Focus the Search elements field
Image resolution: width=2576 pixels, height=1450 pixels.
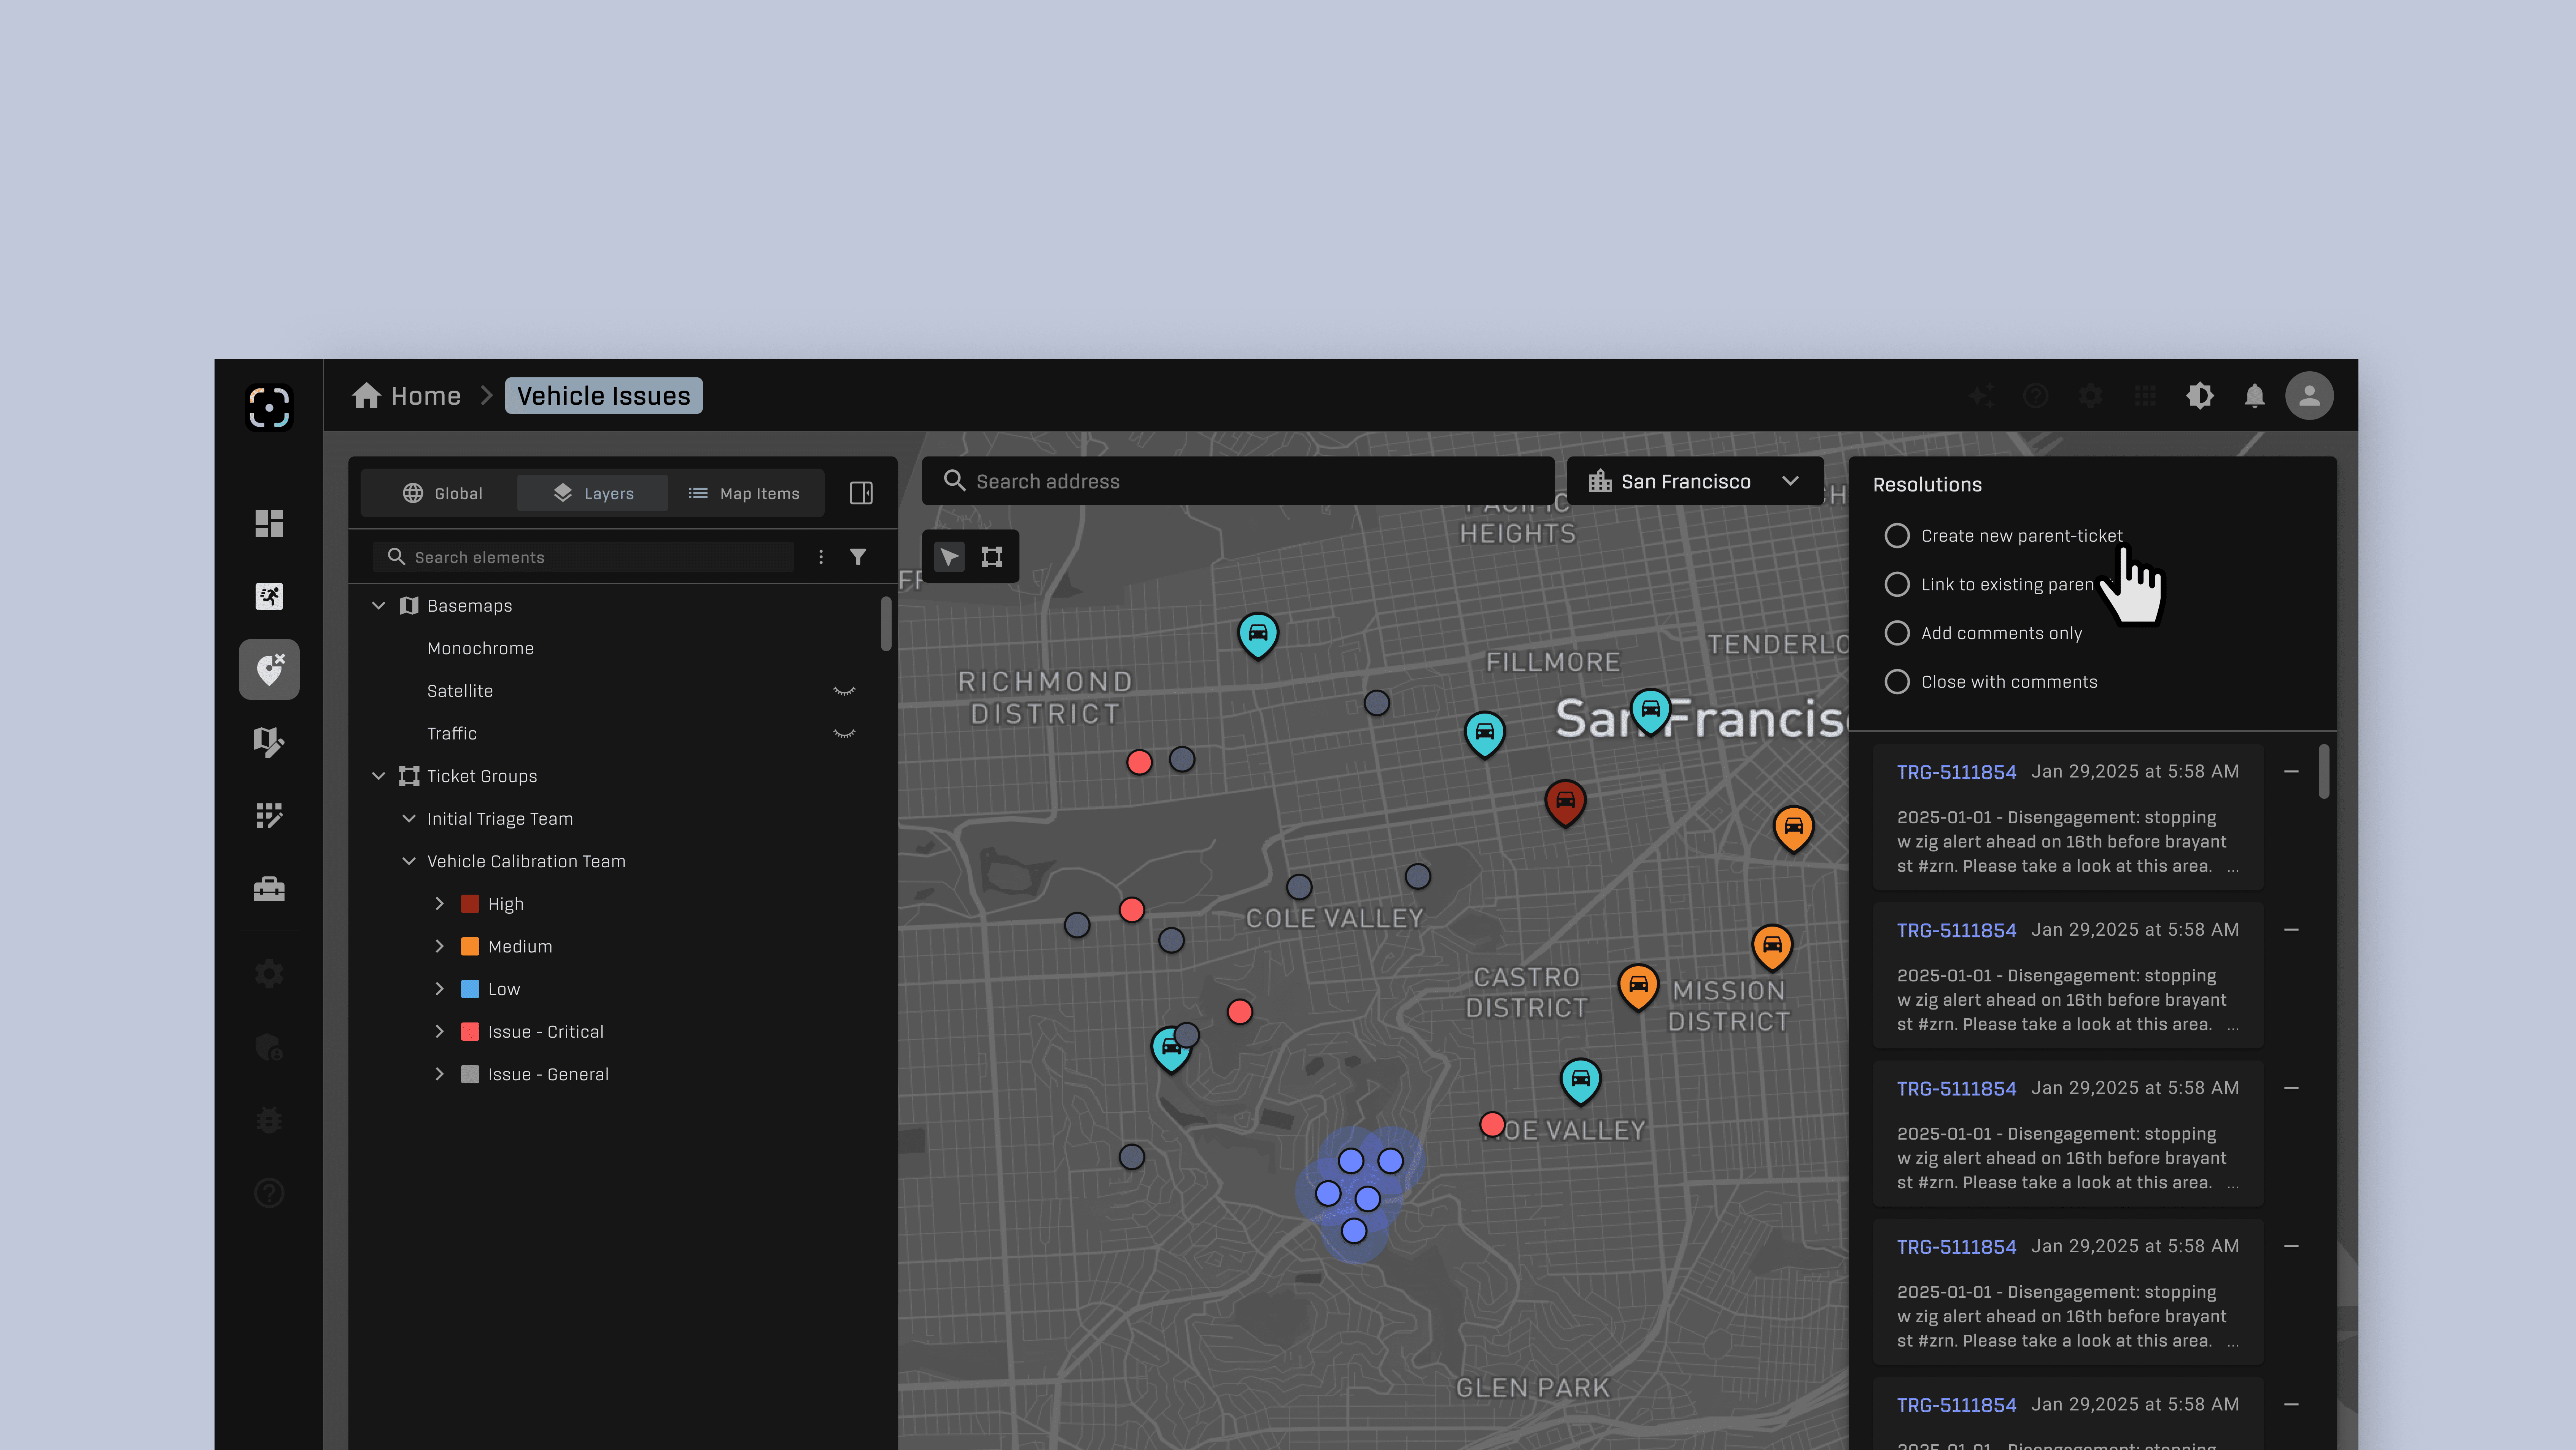(x=584, y=557)
